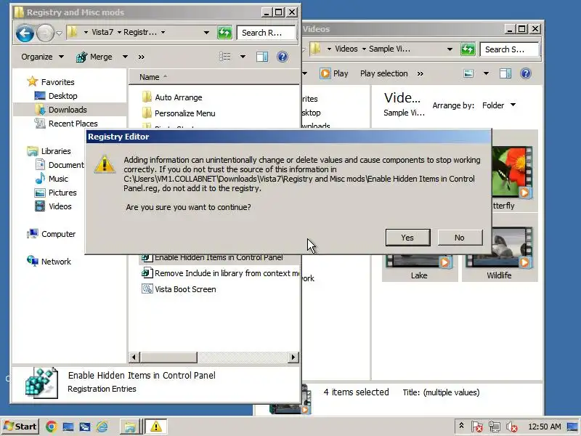Refresh the Registry and Misc mods folder

224,33
